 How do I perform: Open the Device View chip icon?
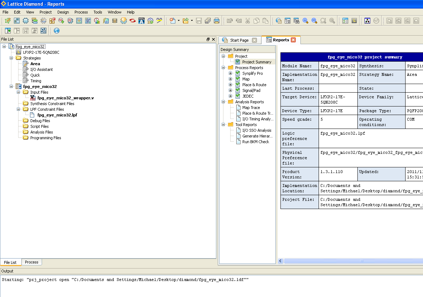(x=26, y=21)
